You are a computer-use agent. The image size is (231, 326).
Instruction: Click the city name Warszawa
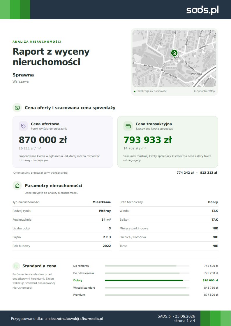21,81
